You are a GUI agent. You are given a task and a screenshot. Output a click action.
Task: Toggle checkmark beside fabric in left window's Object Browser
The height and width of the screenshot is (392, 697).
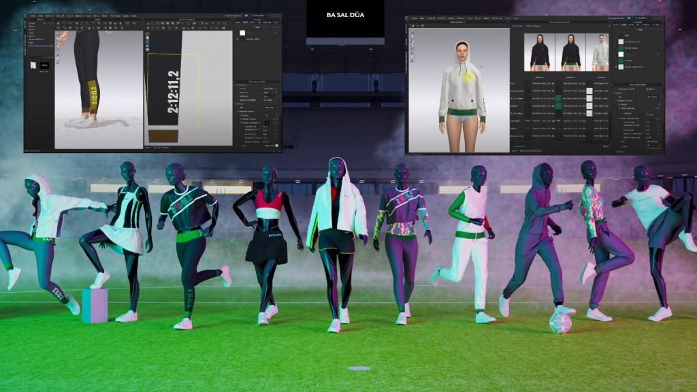[x=238, y=39]
